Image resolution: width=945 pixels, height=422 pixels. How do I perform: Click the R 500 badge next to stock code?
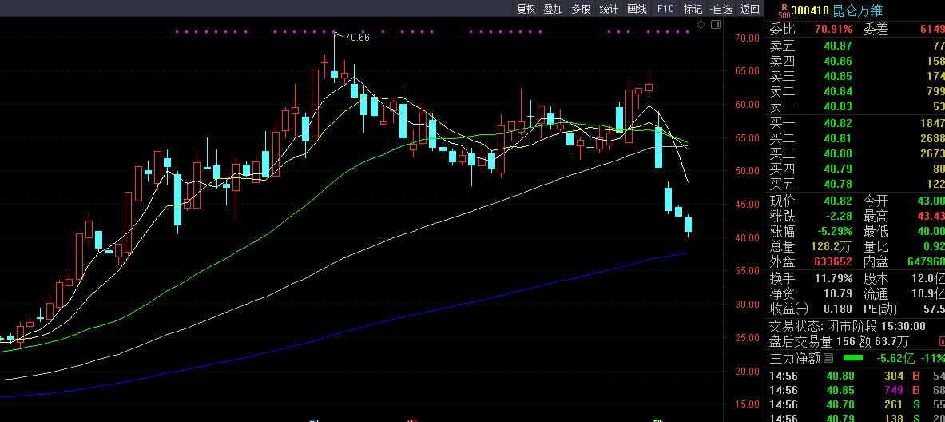click(x=784, y=10)
